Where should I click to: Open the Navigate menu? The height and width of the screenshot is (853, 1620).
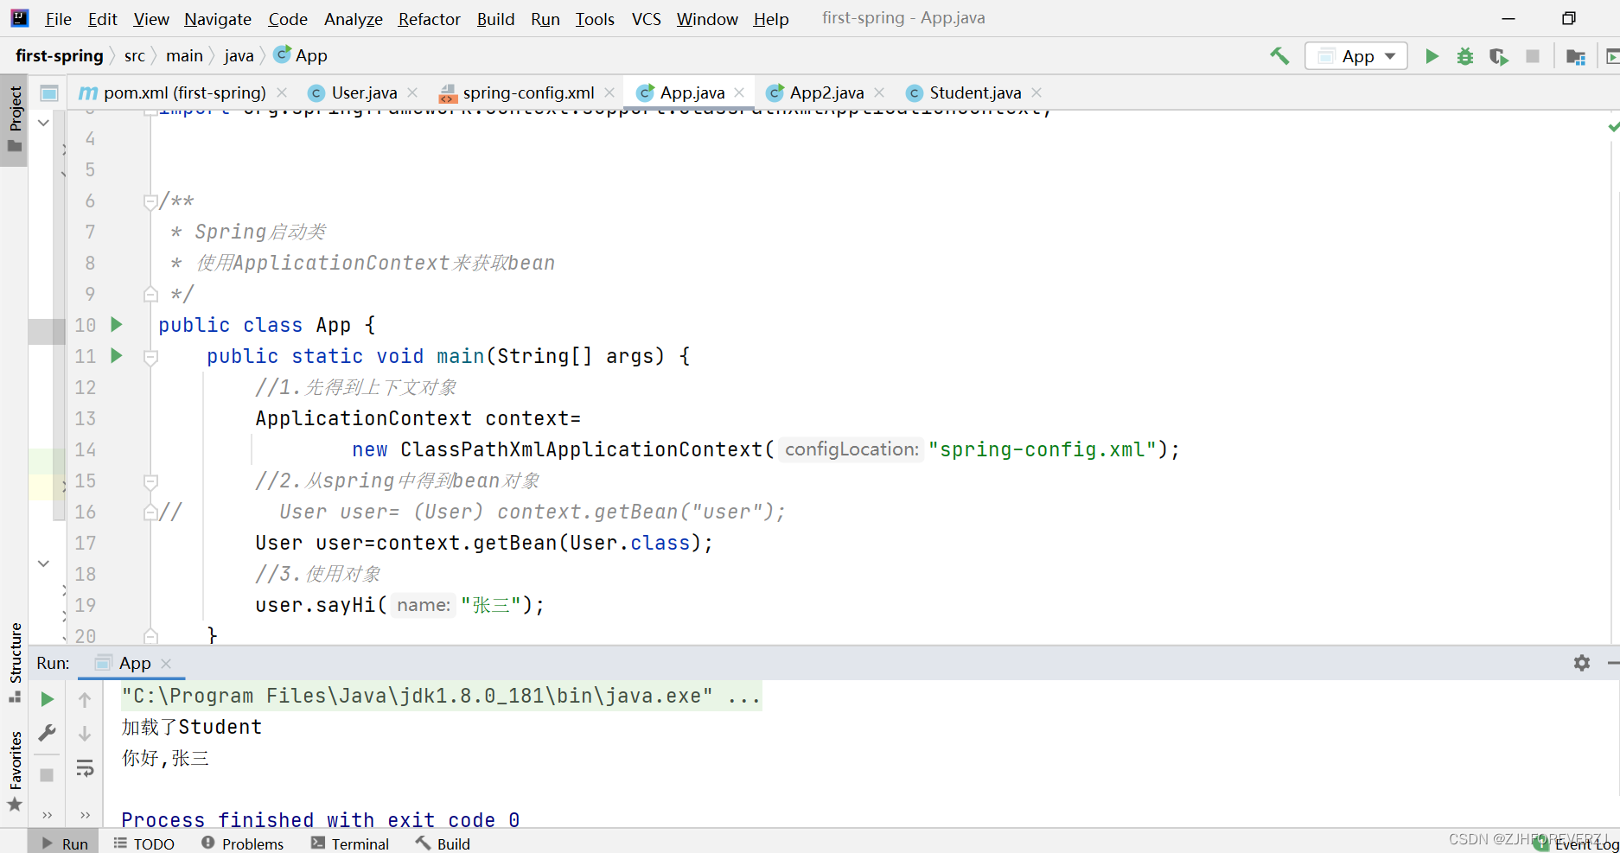218,18
